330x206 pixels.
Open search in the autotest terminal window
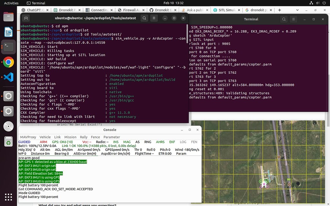click(x=144, y=18)
